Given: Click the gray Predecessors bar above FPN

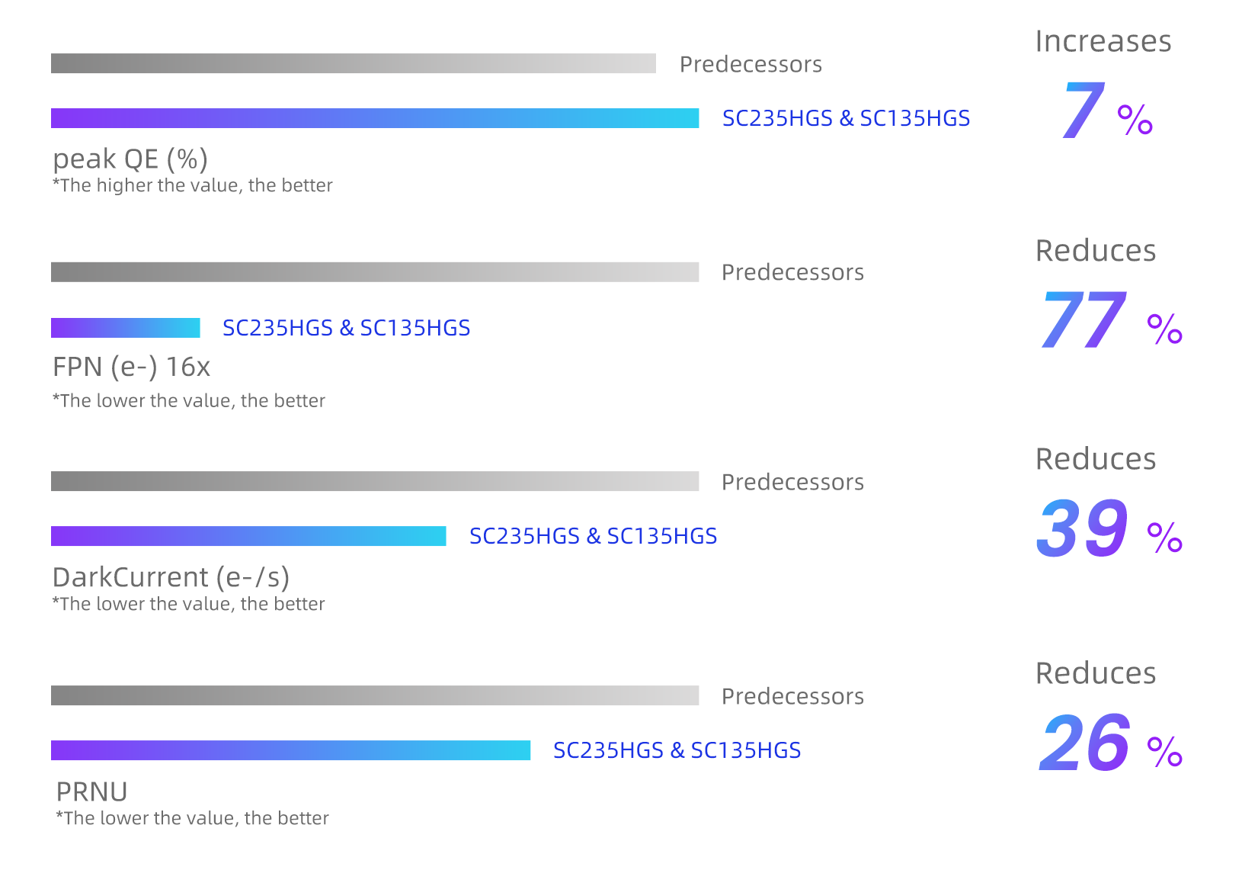Looking at the screenshot, I should pos(374,272).
